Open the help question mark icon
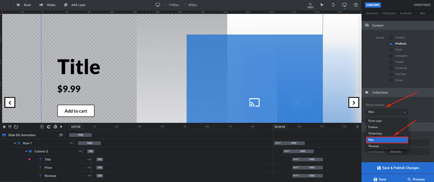The image size is (434, 182). [356, 5]
